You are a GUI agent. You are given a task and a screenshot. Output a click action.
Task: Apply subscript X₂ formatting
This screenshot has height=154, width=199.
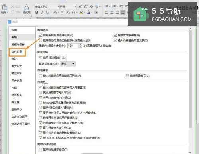(68, 12)
